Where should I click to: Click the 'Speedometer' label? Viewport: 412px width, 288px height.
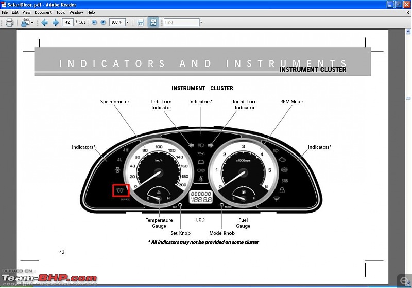pyautogui.click(x=115, y=102)
